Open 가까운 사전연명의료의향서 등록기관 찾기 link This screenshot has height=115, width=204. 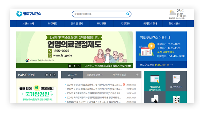coord(108,66)
